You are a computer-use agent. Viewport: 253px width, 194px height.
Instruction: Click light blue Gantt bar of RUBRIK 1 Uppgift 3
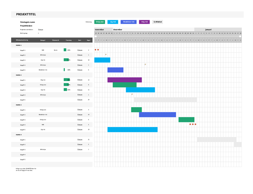(102, 60)
